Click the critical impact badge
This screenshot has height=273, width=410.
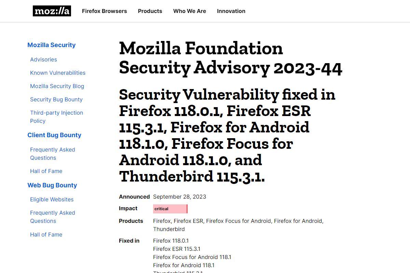point(170,209)
